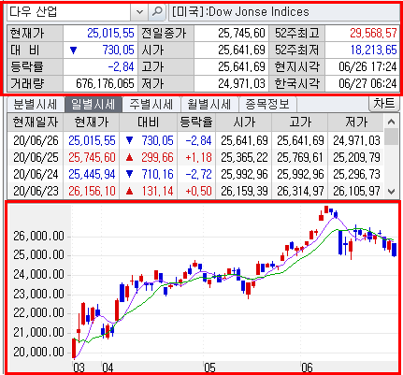Select the 일별시세 tab
The height and width of the screenshot is (375, 403).
[94, 105]
